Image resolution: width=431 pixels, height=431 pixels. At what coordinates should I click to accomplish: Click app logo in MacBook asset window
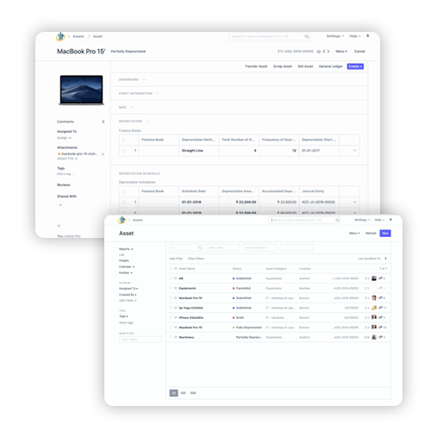(x=60, y=36)
